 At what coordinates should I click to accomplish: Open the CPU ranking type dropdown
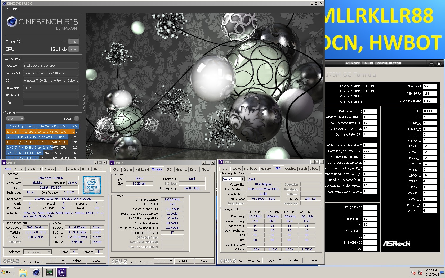(x=15, y=119)
